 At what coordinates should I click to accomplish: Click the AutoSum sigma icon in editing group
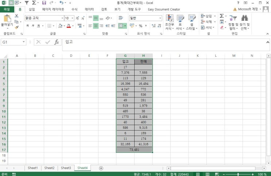tap(222, 16)
